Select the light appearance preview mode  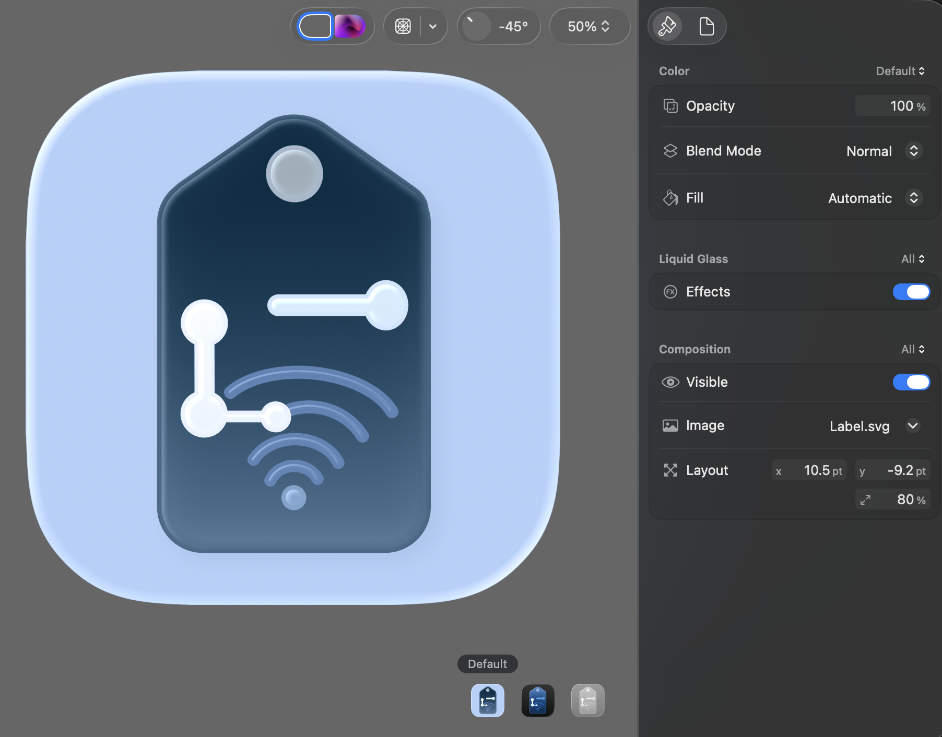tap(315, 26)
